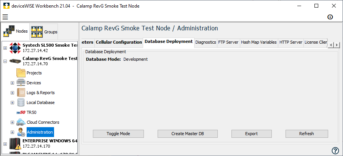
Task: Open the info about icon
Action: (330, 17)
